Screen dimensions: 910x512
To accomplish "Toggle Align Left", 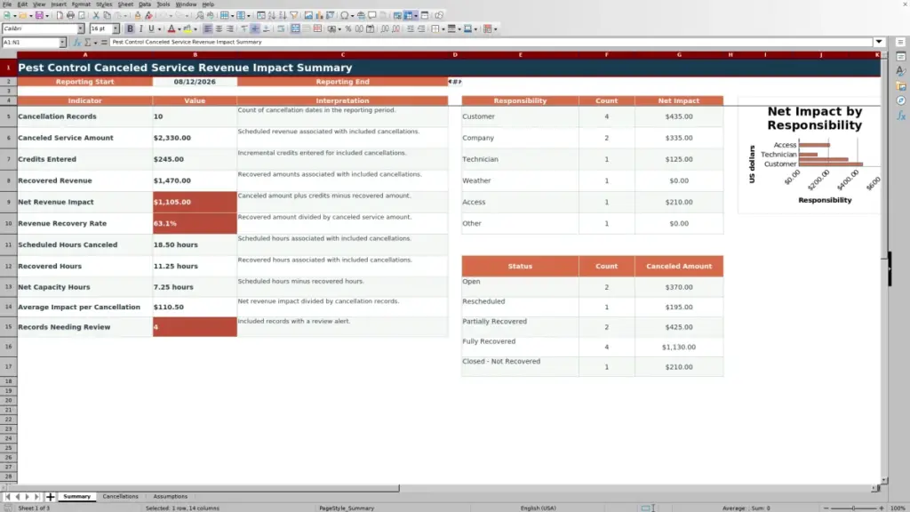I will coord(208,29).
